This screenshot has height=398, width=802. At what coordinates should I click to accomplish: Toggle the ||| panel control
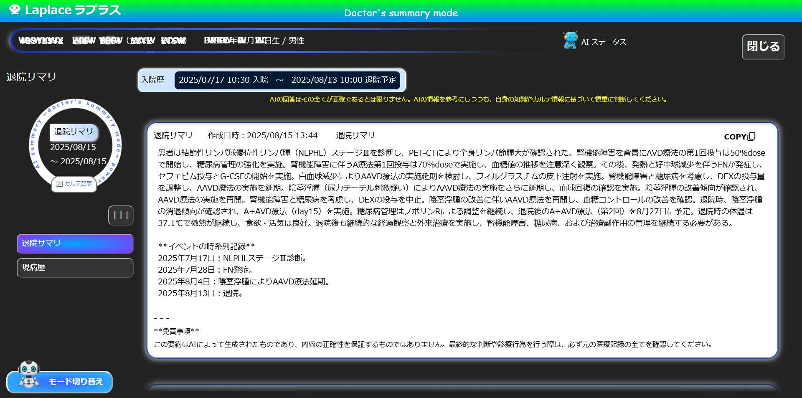(120, 215)
